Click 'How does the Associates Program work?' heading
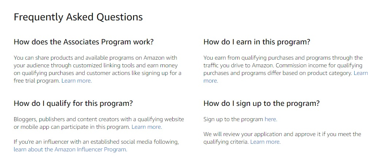The width and height of the screenshot is (389, 163). click(x=84, y=42)
